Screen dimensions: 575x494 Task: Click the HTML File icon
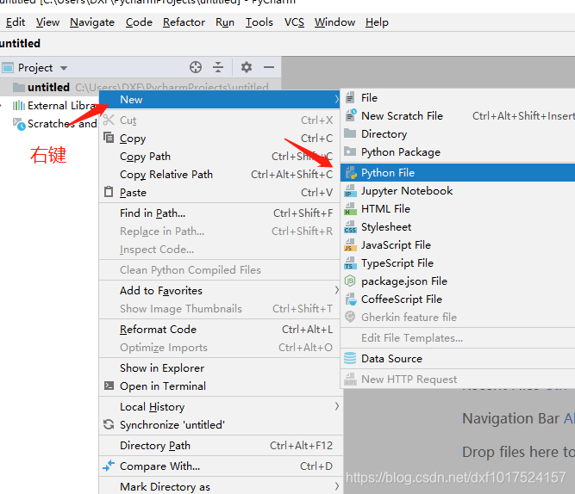[x=350, y=209]
